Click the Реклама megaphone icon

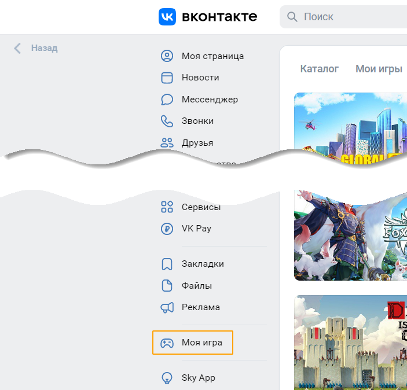coord(167,307)
